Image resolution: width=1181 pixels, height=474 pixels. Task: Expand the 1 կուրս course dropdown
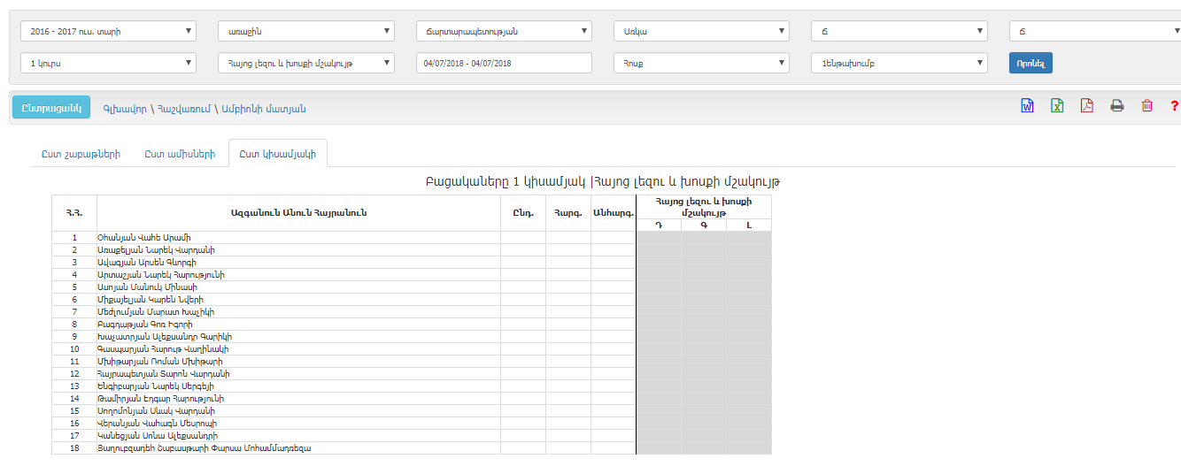tap(108, 63)
